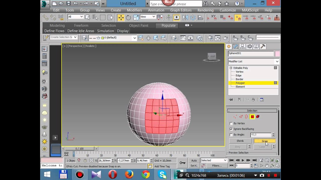321x180 pixels.
Task: Click the Mirror tool icon
Action: 185,17
